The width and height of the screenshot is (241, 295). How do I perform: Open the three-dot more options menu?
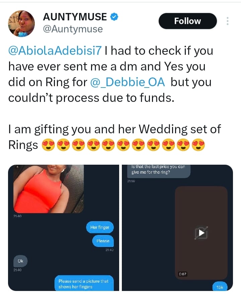pos(228,21)
